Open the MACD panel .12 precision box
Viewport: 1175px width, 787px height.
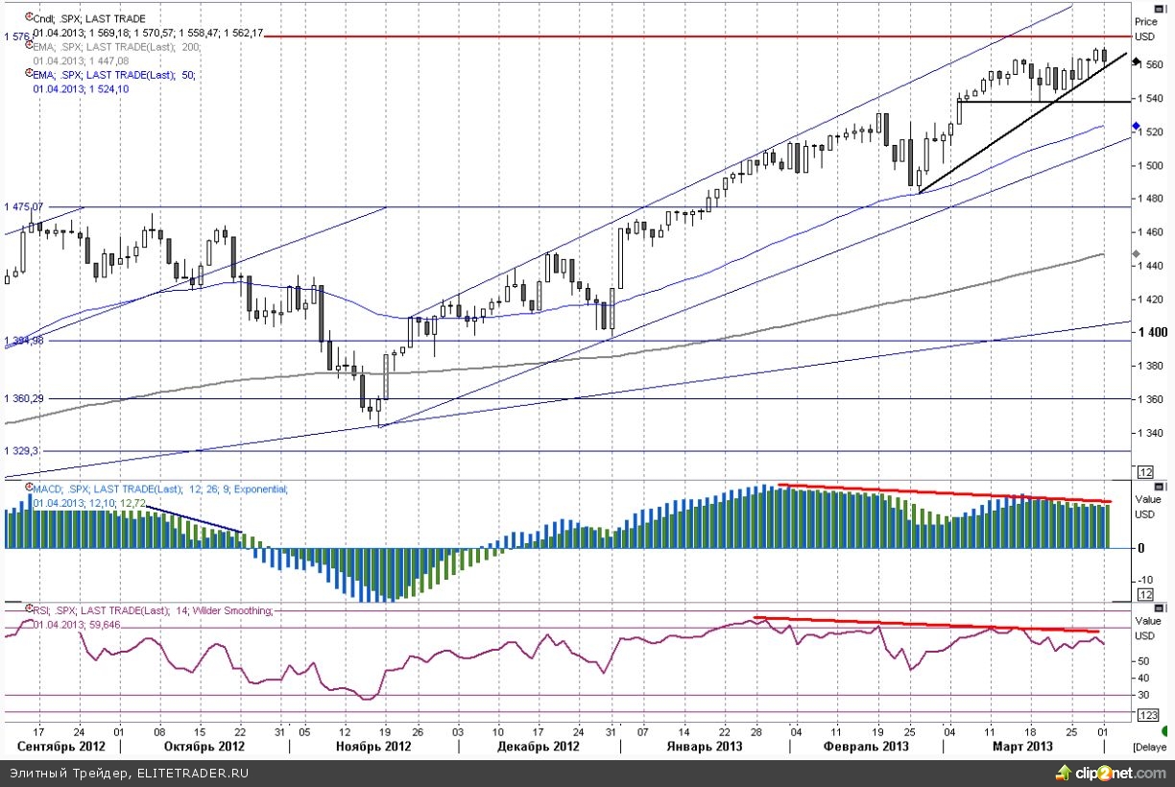tap(1144, 595)
